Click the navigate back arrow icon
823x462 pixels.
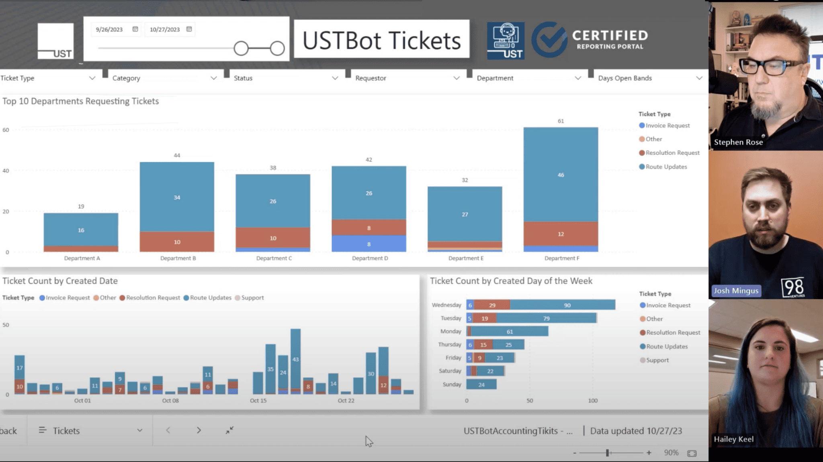[x=168, y=430]
